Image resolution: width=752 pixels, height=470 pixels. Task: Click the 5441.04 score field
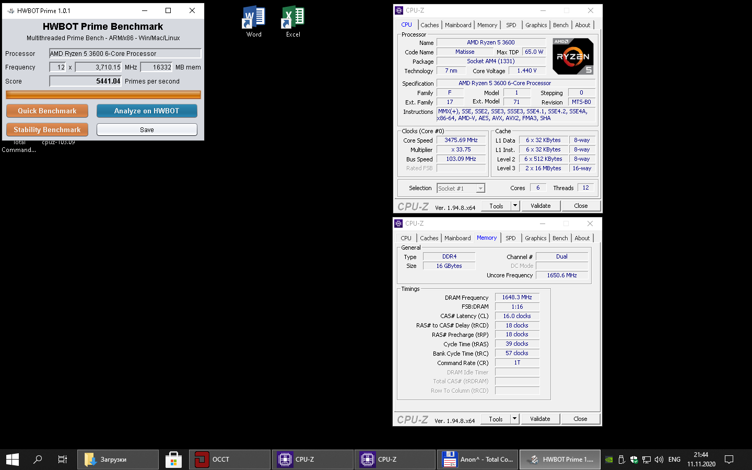pos(86,81)
